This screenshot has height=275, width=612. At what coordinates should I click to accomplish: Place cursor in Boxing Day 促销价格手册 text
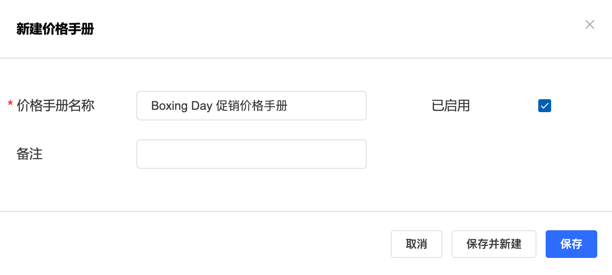click(219, 106)
